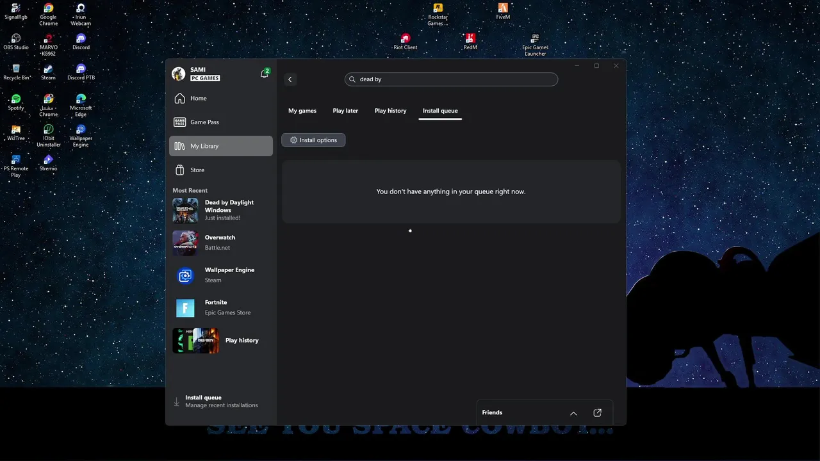The height and width of the screenshot is (461, 820).
Task: Open OBS Studio desktop icon
Action: click(15, 42)
